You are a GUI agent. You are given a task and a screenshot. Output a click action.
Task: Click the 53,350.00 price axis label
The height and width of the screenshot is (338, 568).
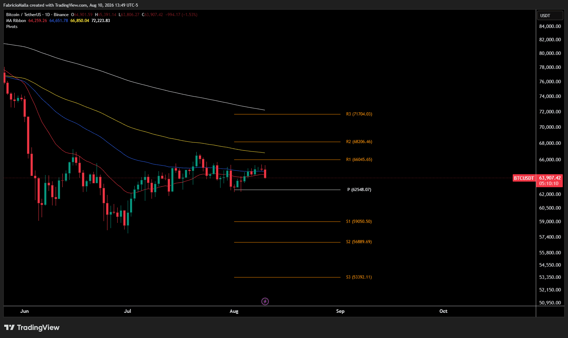tap(550, 277)
